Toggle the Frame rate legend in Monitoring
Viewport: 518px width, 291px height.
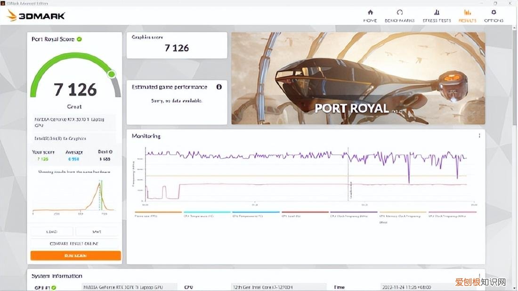pyautogui.click(x=158, y=215)
